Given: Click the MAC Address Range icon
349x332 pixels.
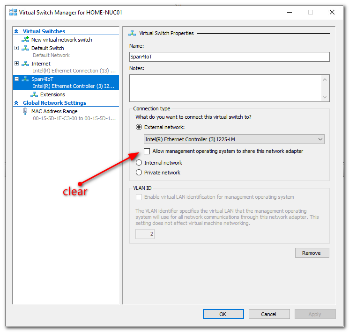Looking at the screenshot, I should pyautogui.click(x=25, y=111).
